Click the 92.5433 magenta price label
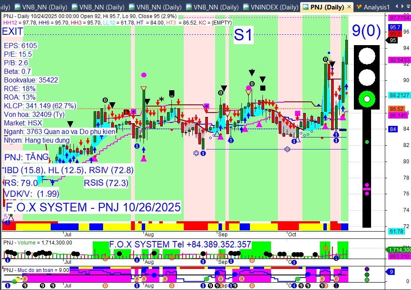 coord(399,60)
